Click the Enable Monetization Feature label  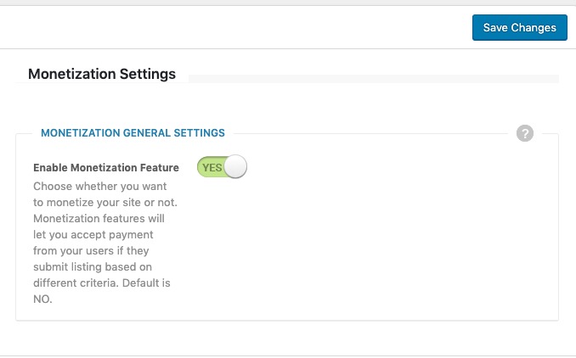click(x=106, y=168)
